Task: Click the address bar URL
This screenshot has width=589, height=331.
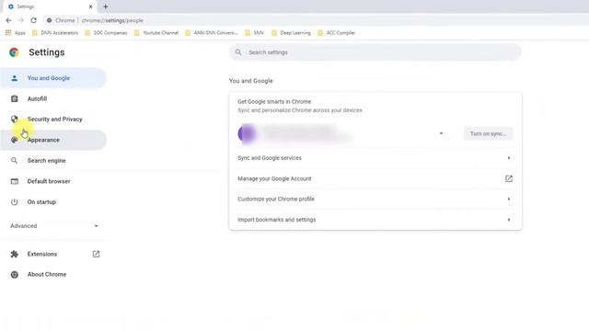Action: pyautogui.click(x=112, y=20)
